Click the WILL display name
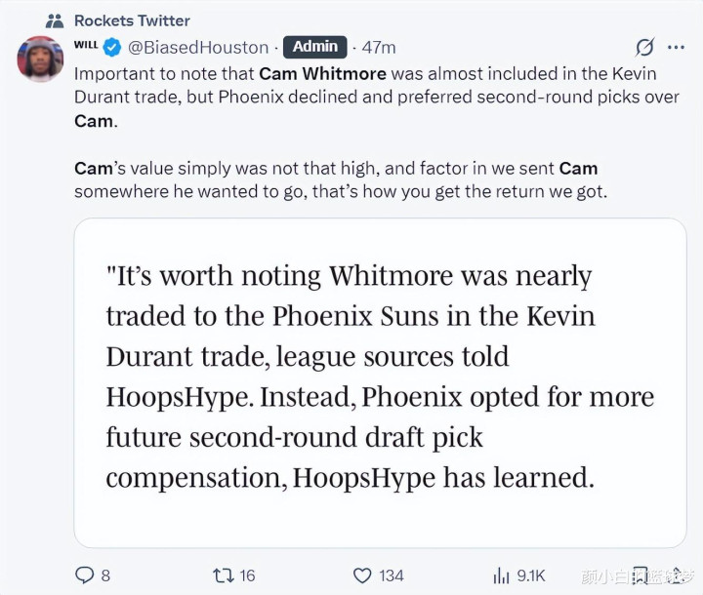This screenshot has width=703, height=595. tap(87, 46)
